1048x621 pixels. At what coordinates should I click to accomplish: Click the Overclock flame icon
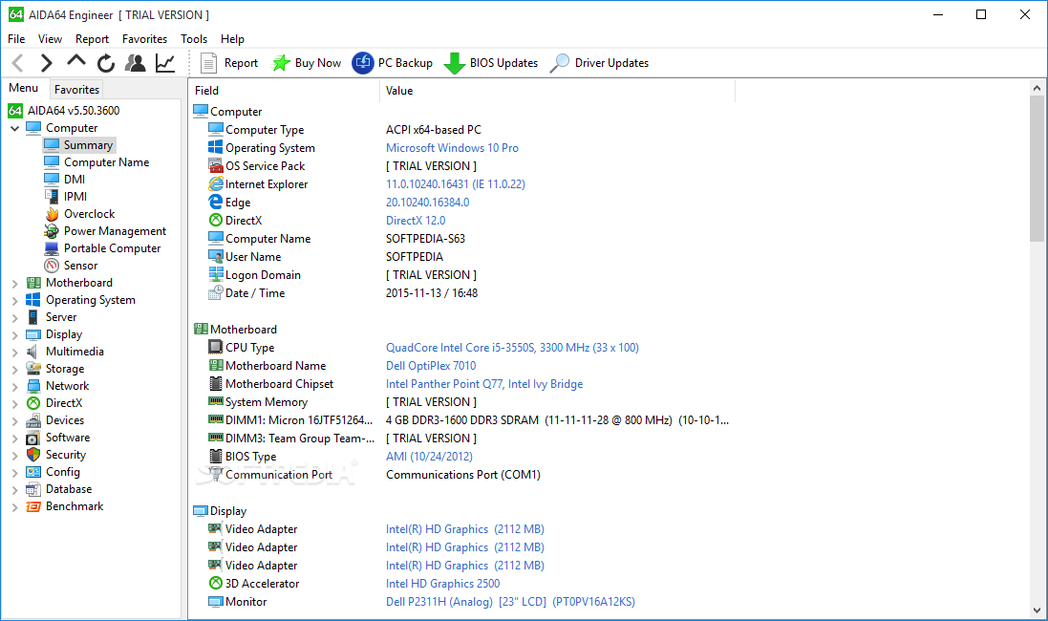(52, 214)
